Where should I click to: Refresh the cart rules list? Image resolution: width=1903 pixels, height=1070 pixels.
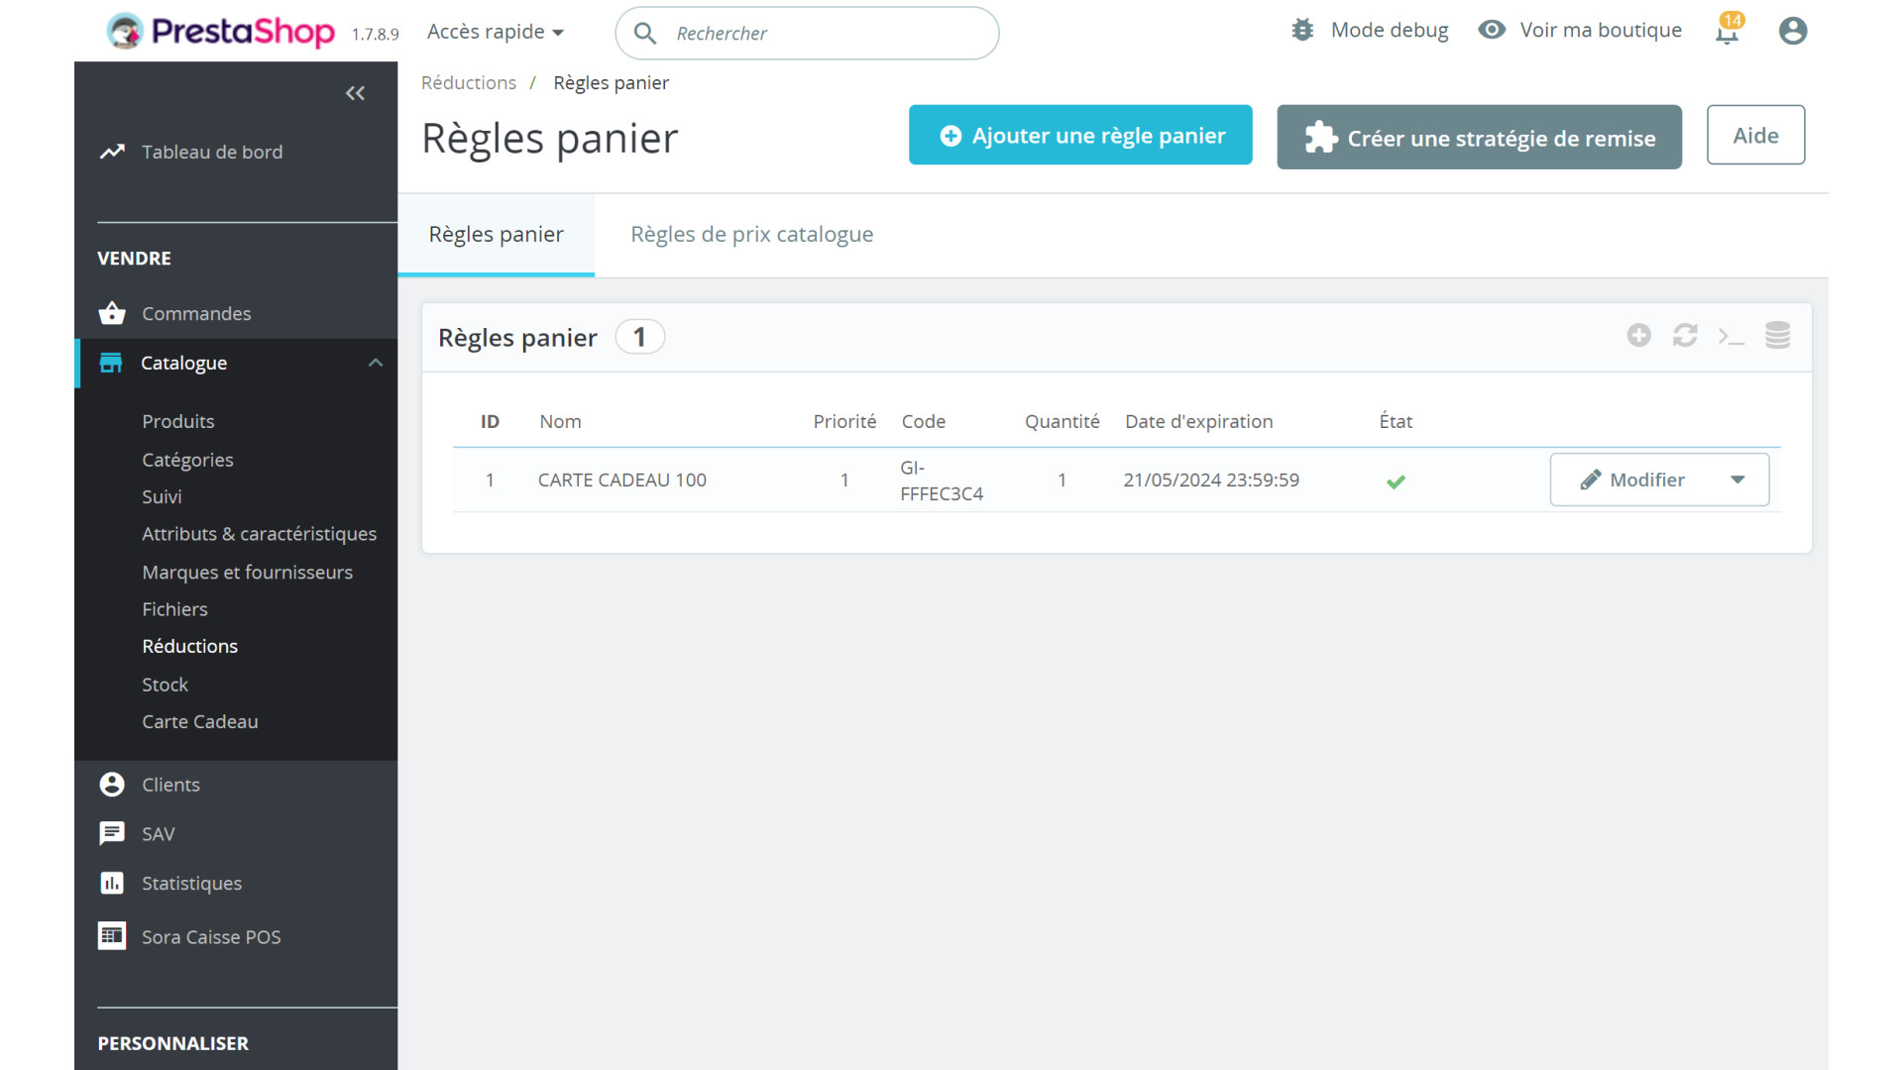click(x=1685, y=336)
